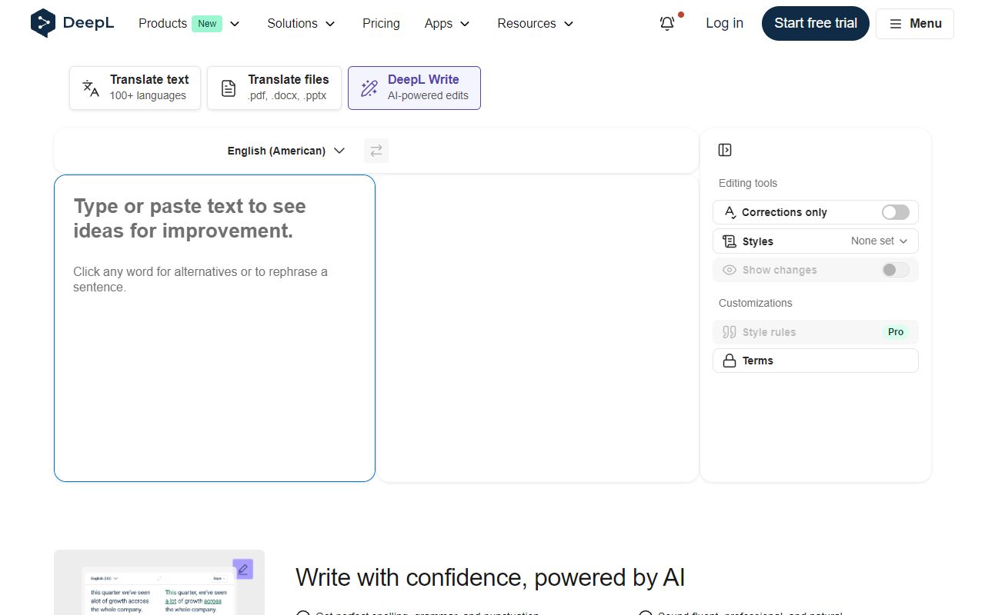Click the swap languages arrows icon

point(376,151)
